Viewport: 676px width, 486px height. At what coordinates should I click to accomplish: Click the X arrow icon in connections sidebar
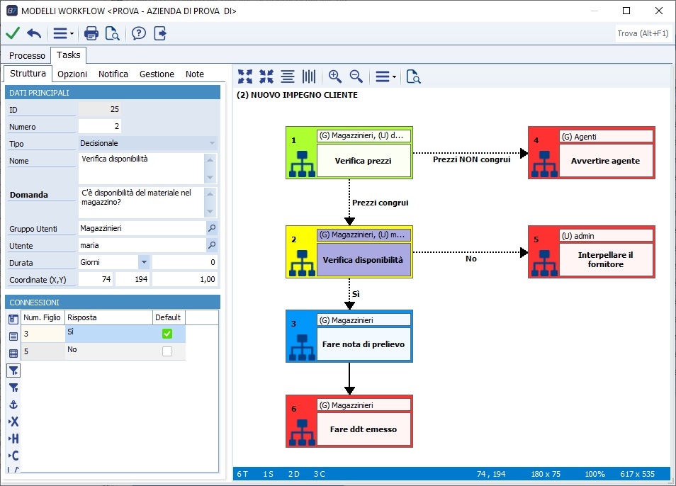tap(13, 422)
